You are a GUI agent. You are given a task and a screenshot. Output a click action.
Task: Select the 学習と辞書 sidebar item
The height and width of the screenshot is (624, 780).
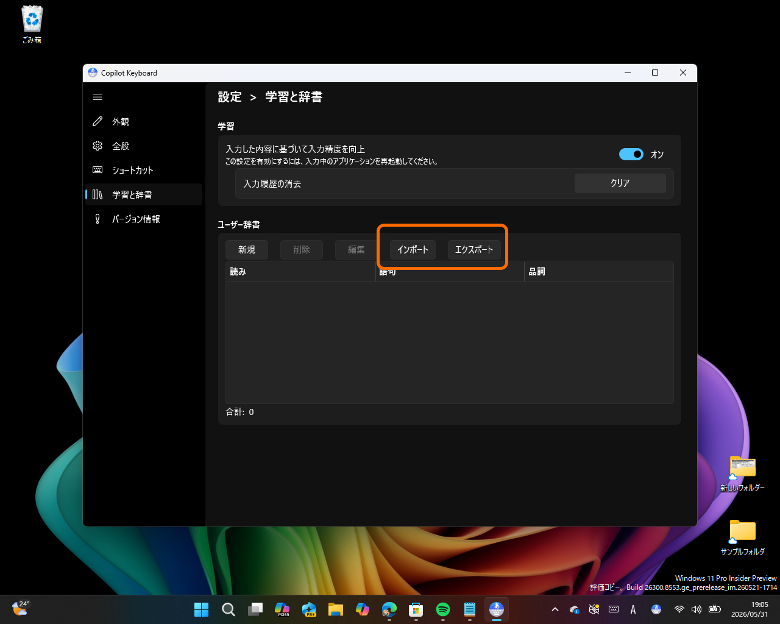coord(144,195)
